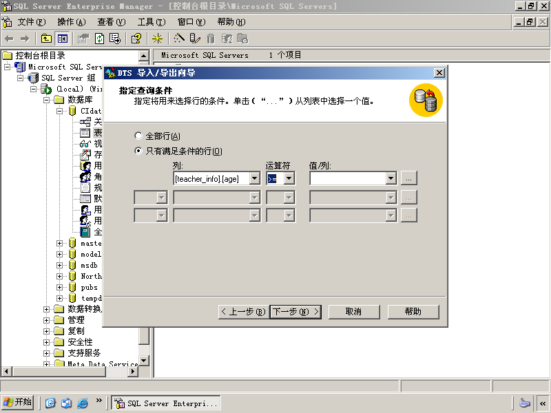Select the 存 stored procedures icon in tree
The width and height of the screenshot is (551, 413).
click(85, 154)
